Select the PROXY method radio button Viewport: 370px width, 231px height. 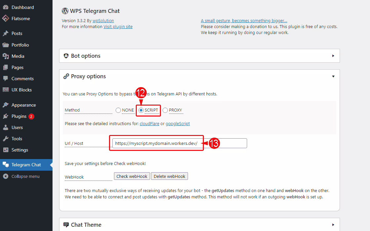click(165, 110)
